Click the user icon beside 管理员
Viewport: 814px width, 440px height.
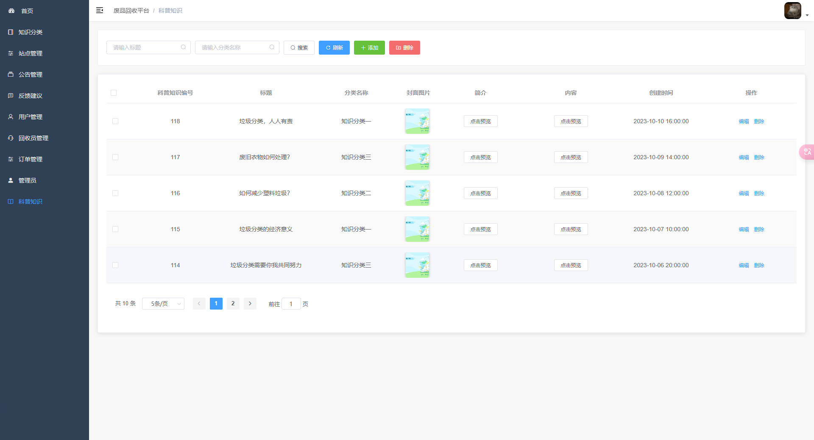pos(11,180)
